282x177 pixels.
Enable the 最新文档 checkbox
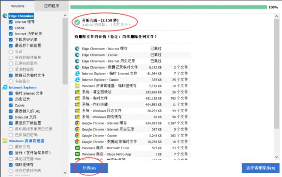11,147
